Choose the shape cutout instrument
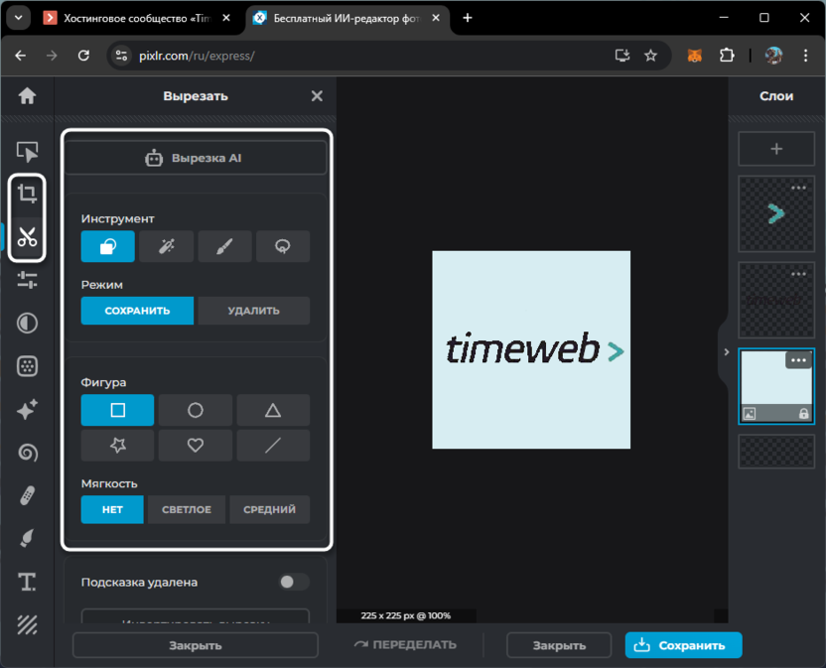Image resolution: width=826 pixels, height=668 pixels. click(x=108, y=246)
